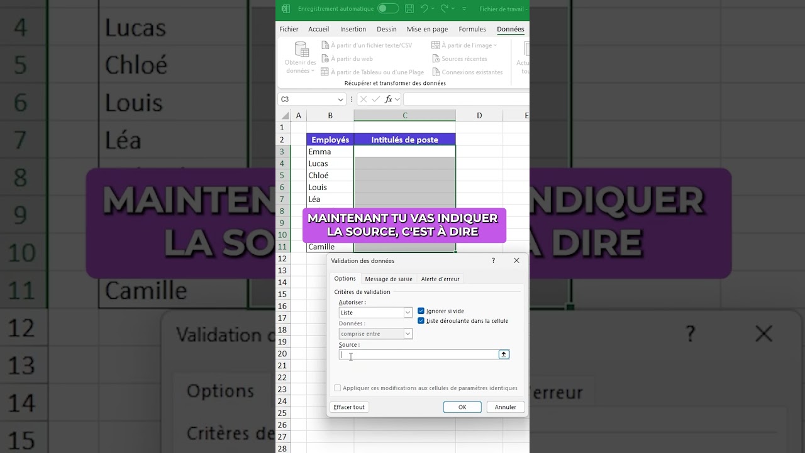Switch to the Insertion ribbon tab
Screen dimensions: 805x453
pyautogui.click(x=353, y=29)
